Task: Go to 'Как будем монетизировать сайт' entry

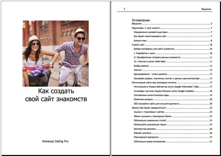Action: coord(150,36)
